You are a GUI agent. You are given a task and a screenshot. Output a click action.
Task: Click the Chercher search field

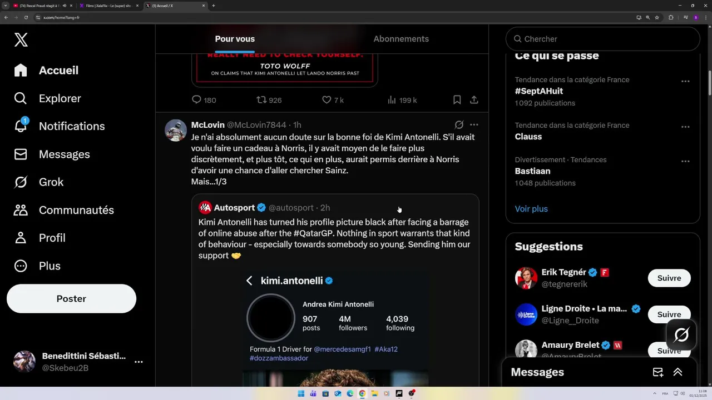pyautogui.click(x=602, y=39)
